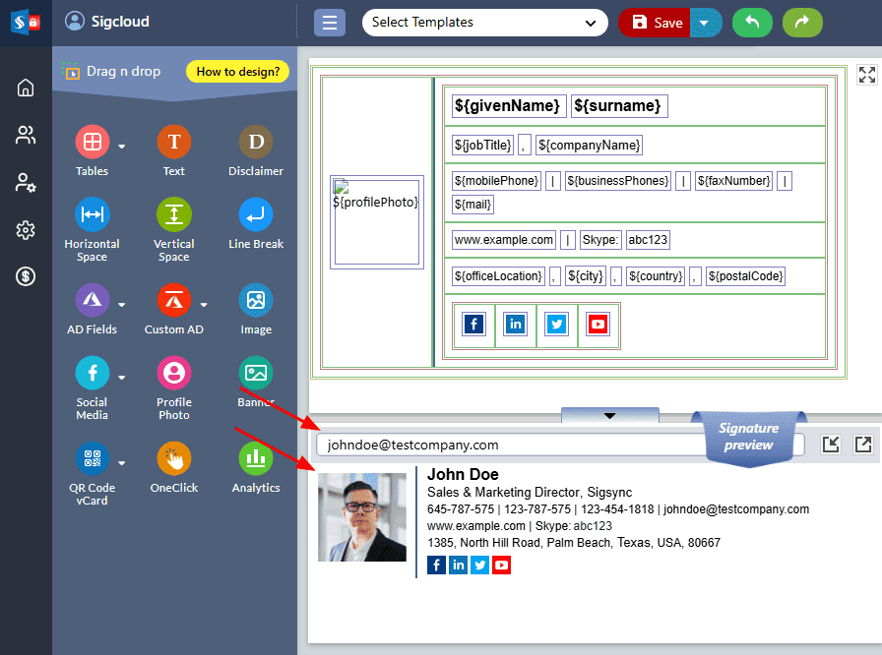Click the undo arrow button

752,23
